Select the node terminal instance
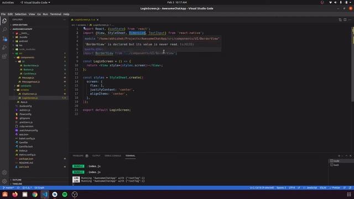 (341, 161)
